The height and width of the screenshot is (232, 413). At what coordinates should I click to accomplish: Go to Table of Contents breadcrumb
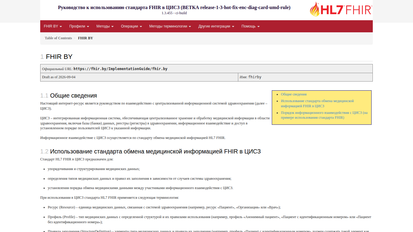(58, 38)
